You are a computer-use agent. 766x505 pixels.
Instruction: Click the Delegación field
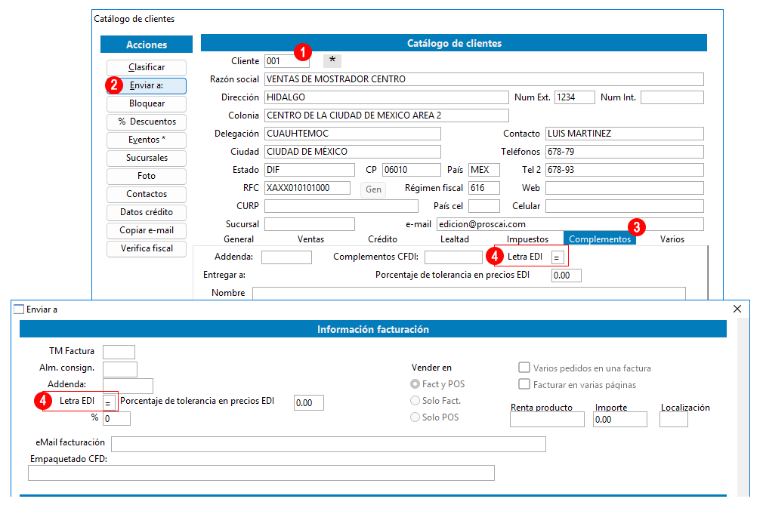[353, 133]
